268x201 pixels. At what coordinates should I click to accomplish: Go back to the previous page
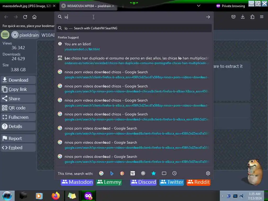6,17
